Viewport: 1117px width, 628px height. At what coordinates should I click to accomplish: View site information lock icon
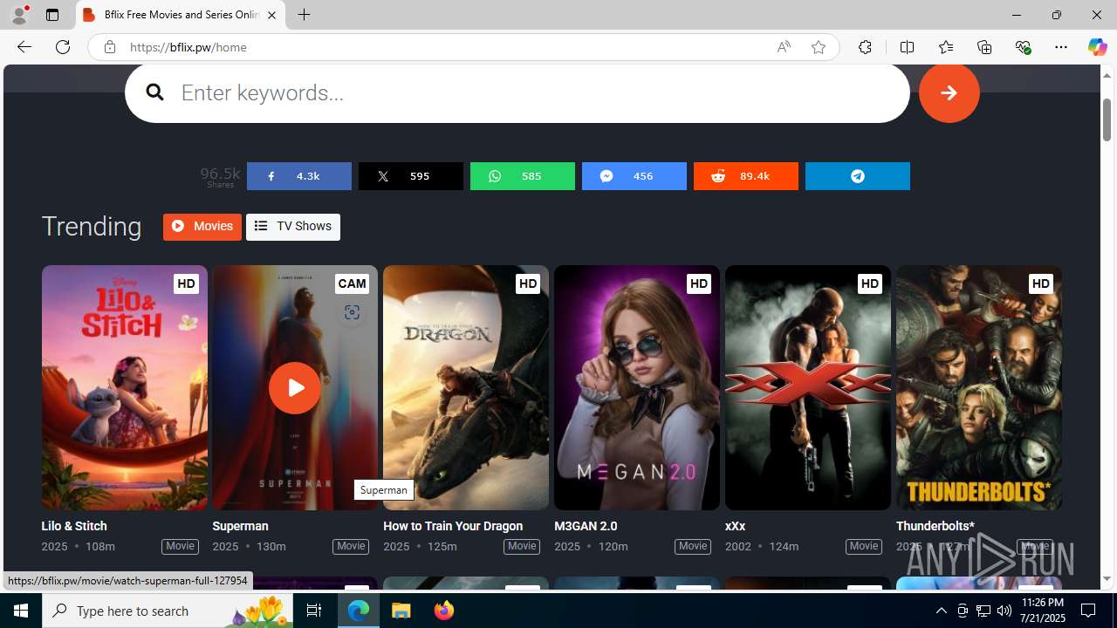pyautogui.click(x=109, y=47)
